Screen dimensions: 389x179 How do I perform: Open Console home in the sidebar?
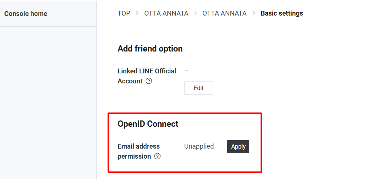(x=26, y=14)
